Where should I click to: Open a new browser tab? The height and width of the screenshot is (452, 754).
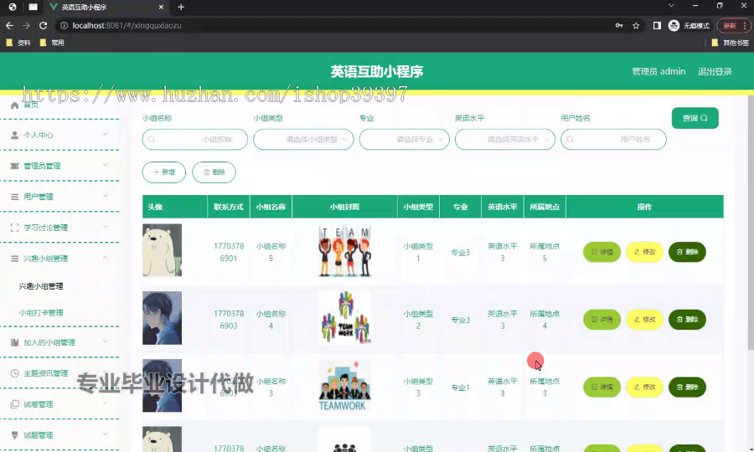pos(181,8)
